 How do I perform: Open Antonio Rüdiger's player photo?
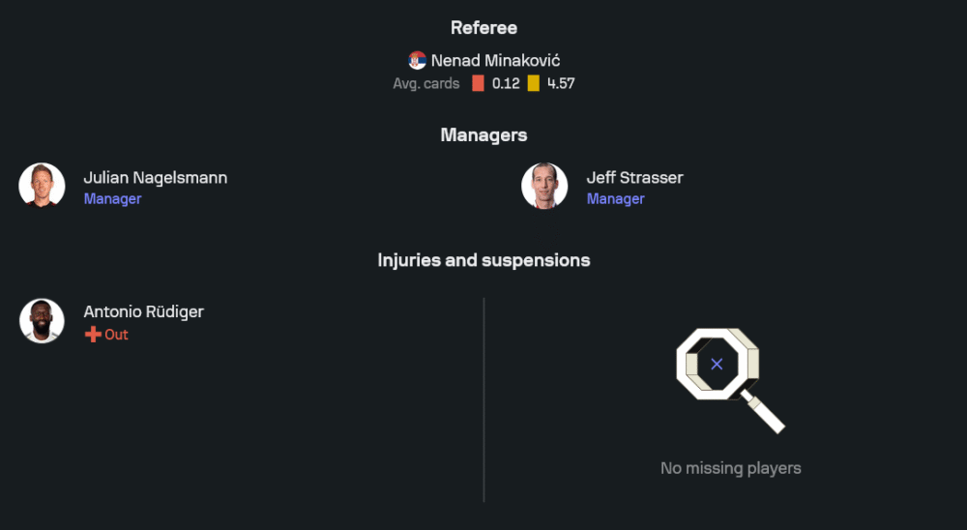[x=42, y=321]
